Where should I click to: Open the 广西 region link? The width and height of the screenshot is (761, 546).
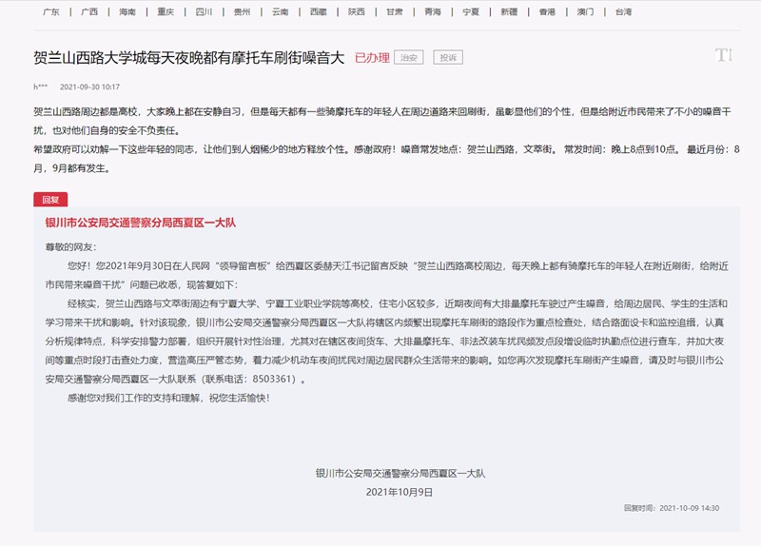pyautogui.click(x=89, y=12)
